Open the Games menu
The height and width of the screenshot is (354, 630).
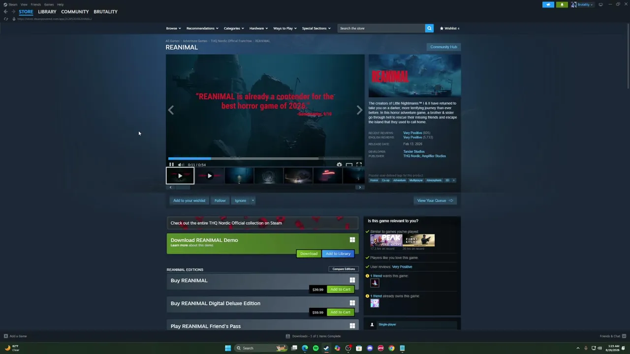[x=49, y=4]
